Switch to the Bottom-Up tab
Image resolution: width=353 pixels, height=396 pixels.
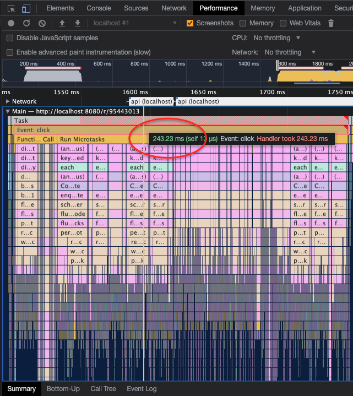(63, 389)
